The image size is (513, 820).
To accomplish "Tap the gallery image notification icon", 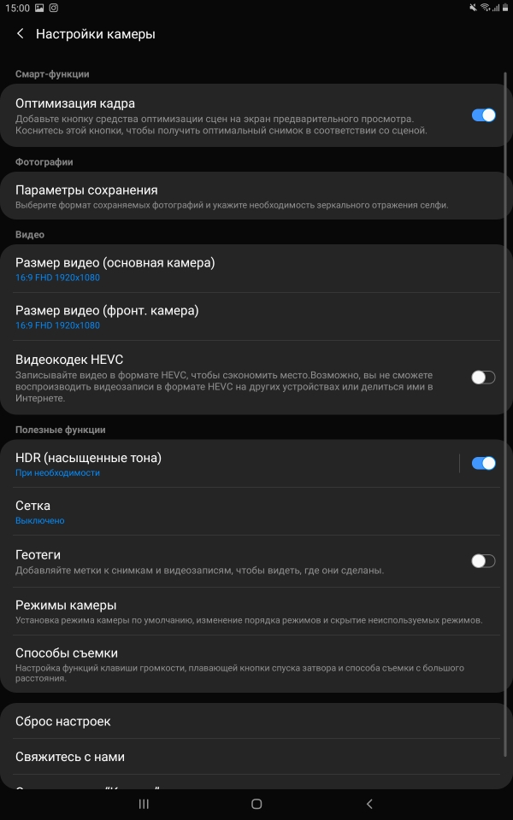I will [39, 8].
